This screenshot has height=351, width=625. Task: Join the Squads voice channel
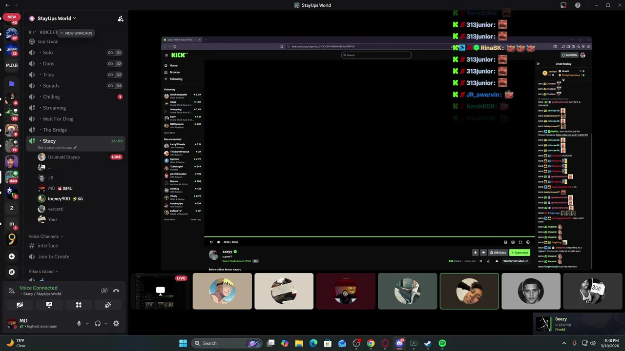tap(76, 86)
